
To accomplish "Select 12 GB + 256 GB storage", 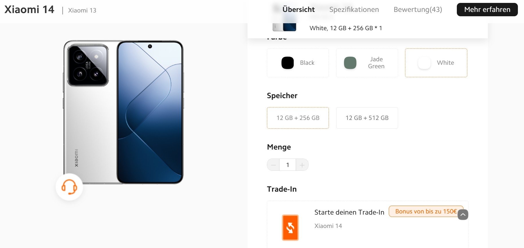I will 298,118.
